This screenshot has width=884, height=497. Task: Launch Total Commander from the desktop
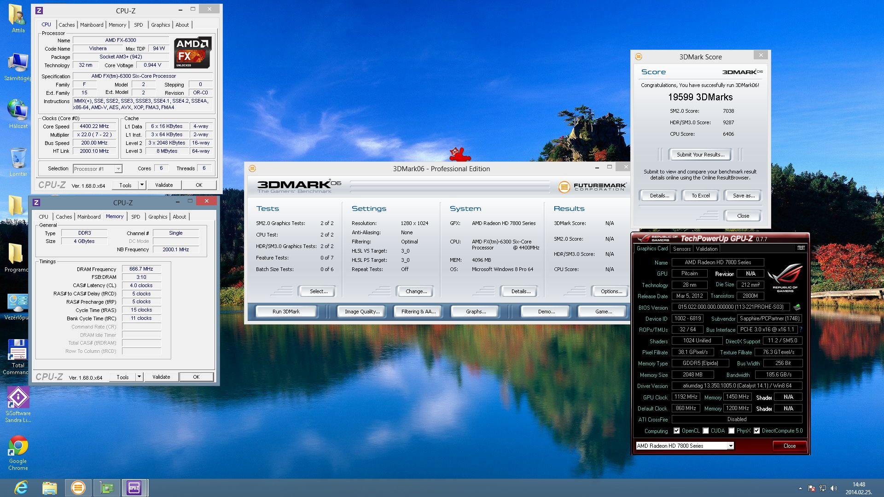17,357
